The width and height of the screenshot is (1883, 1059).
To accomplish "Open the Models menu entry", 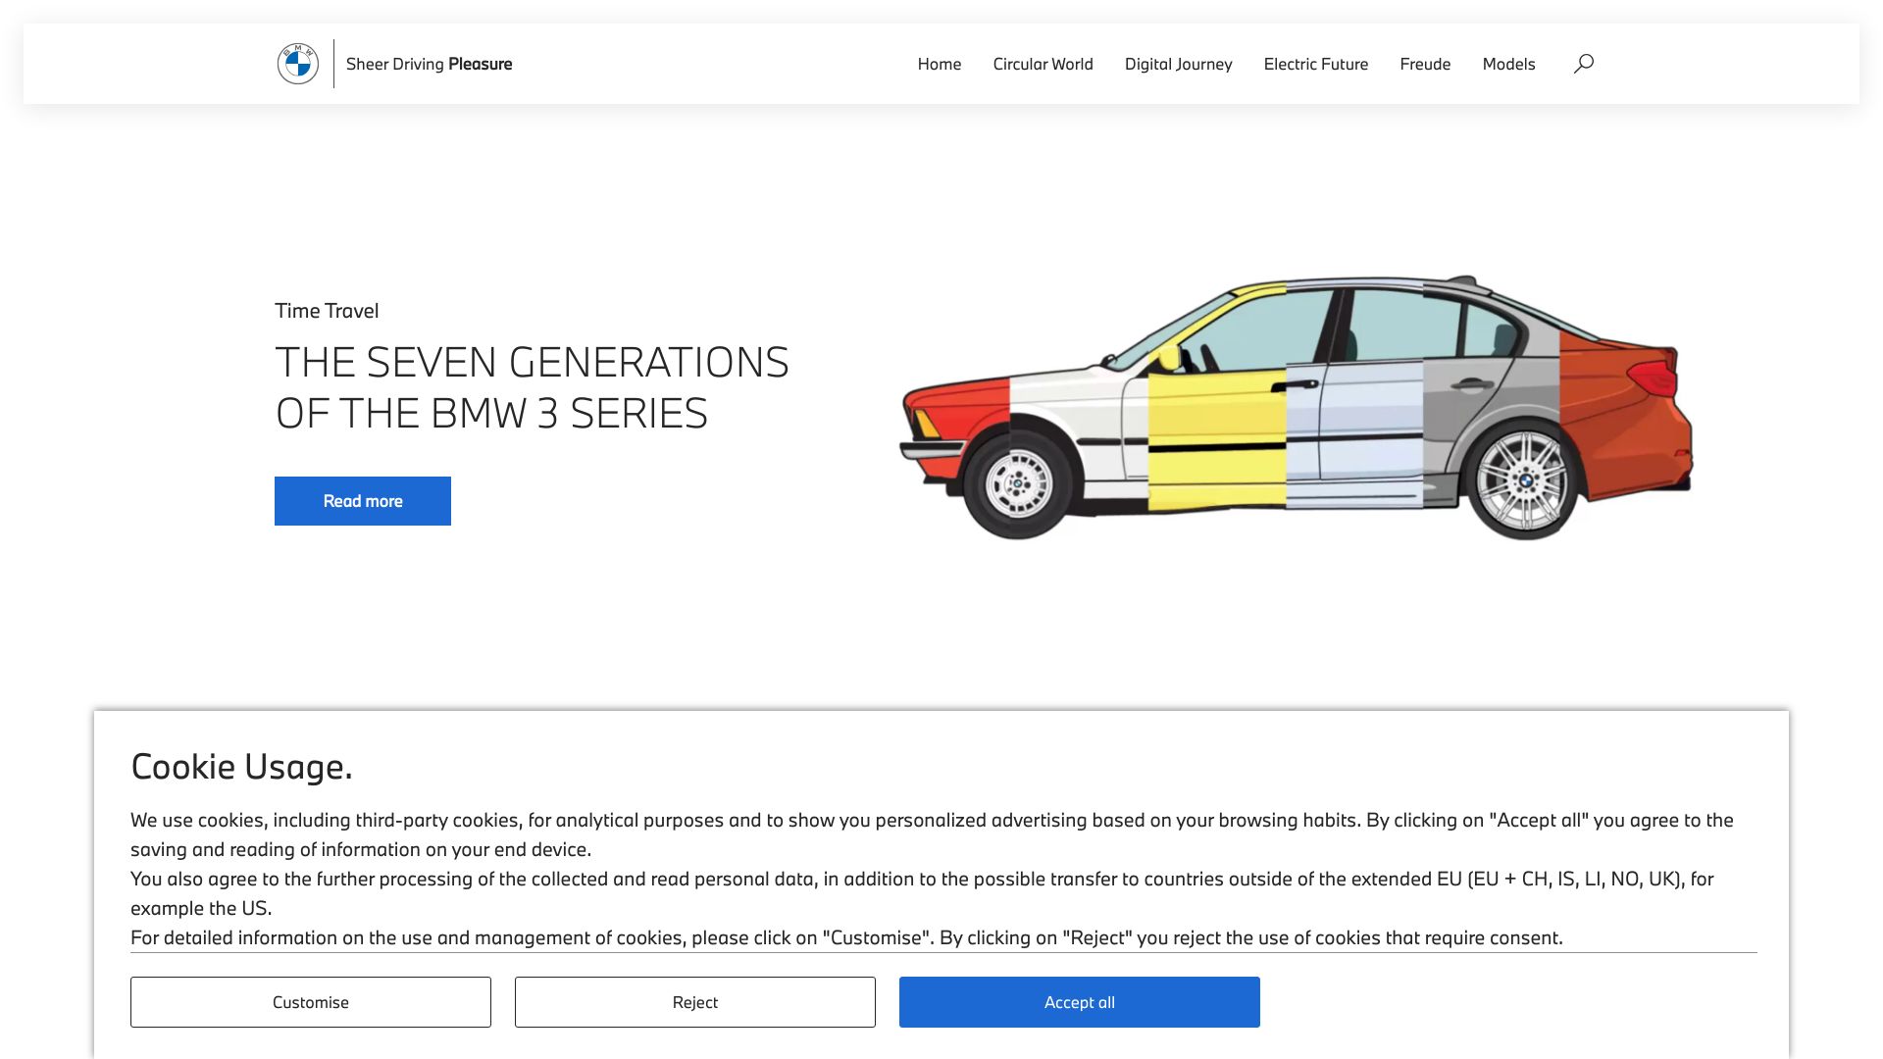I will [1507, 64].
